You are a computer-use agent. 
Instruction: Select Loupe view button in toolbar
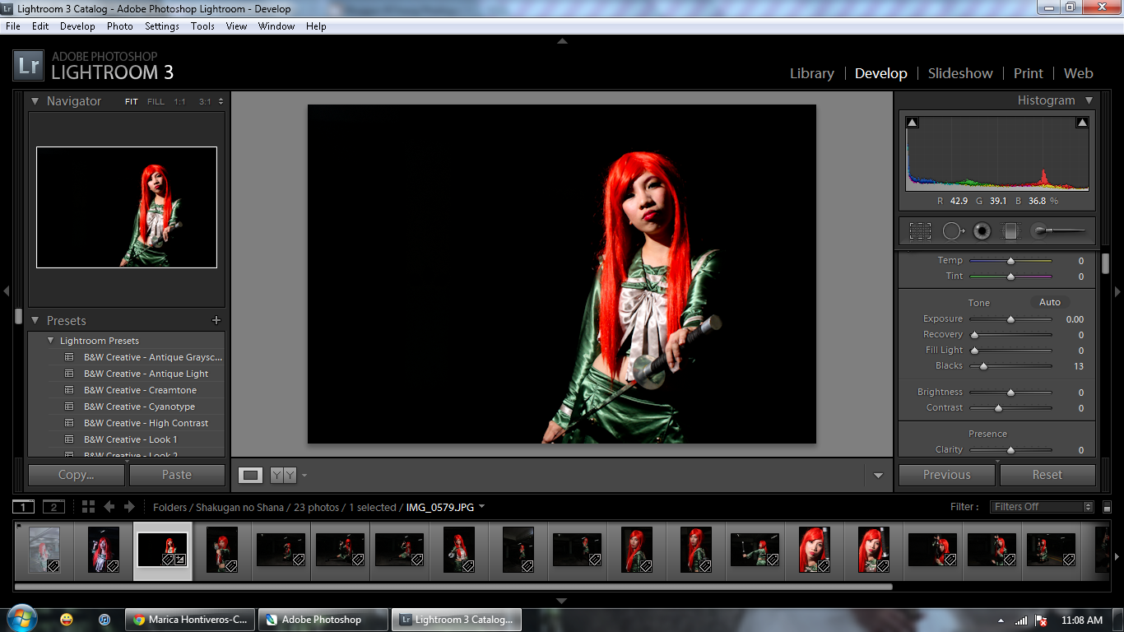[x=251, y=475]
